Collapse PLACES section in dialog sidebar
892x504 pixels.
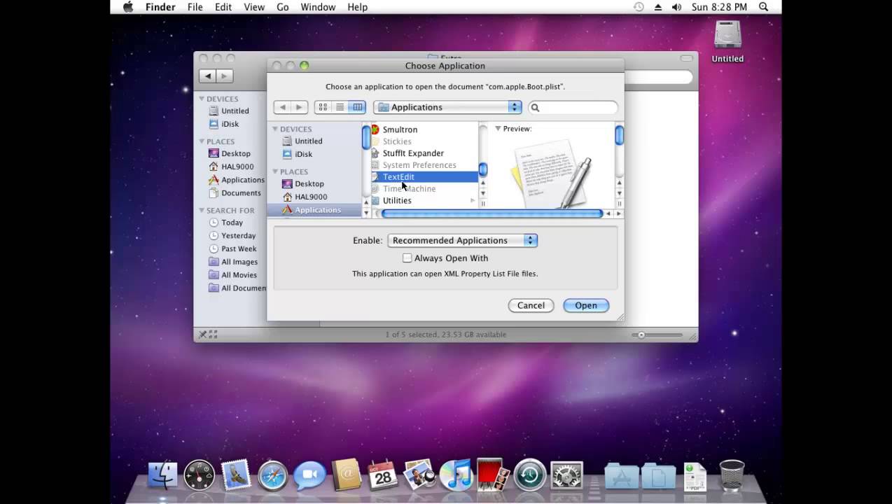click(x=275, y=171)
